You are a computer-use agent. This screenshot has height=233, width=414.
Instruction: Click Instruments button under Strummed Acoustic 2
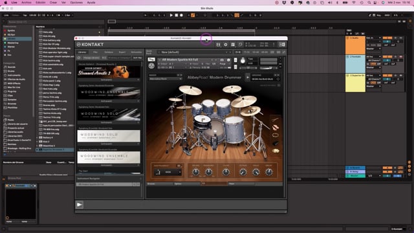tap(107, 80)
